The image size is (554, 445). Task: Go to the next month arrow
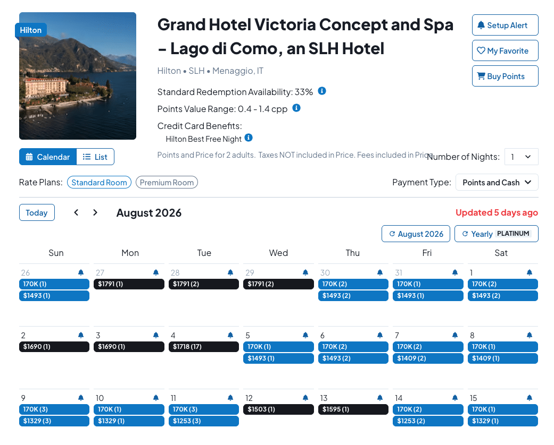tap(95, 212)
